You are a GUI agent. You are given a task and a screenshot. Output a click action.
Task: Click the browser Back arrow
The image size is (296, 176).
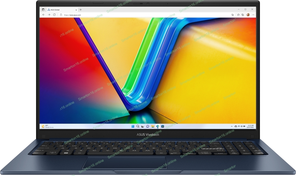click(x=44, y=15)
